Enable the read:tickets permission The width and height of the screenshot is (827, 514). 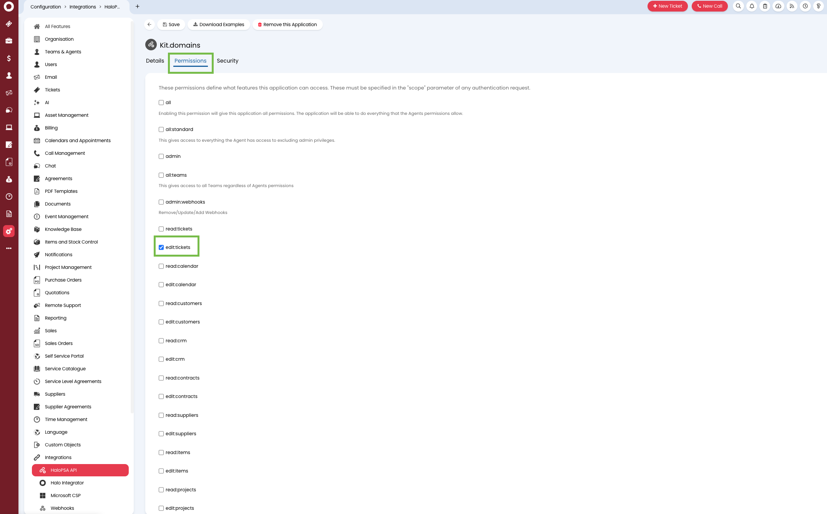(161, 229)
